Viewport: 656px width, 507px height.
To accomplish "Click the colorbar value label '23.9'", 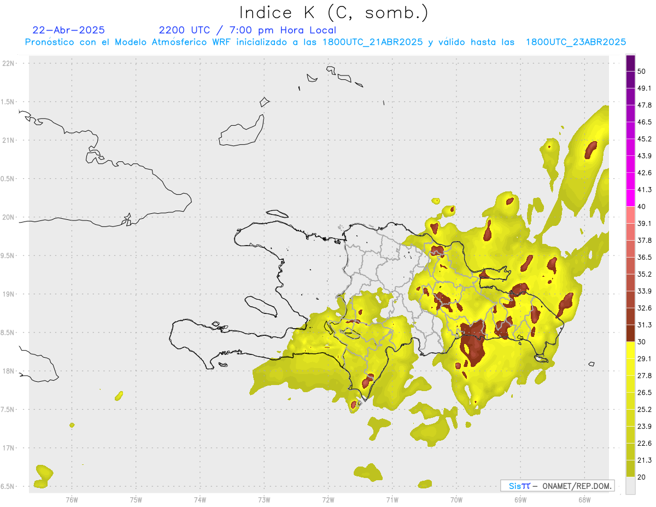I will tap(644, 427).
